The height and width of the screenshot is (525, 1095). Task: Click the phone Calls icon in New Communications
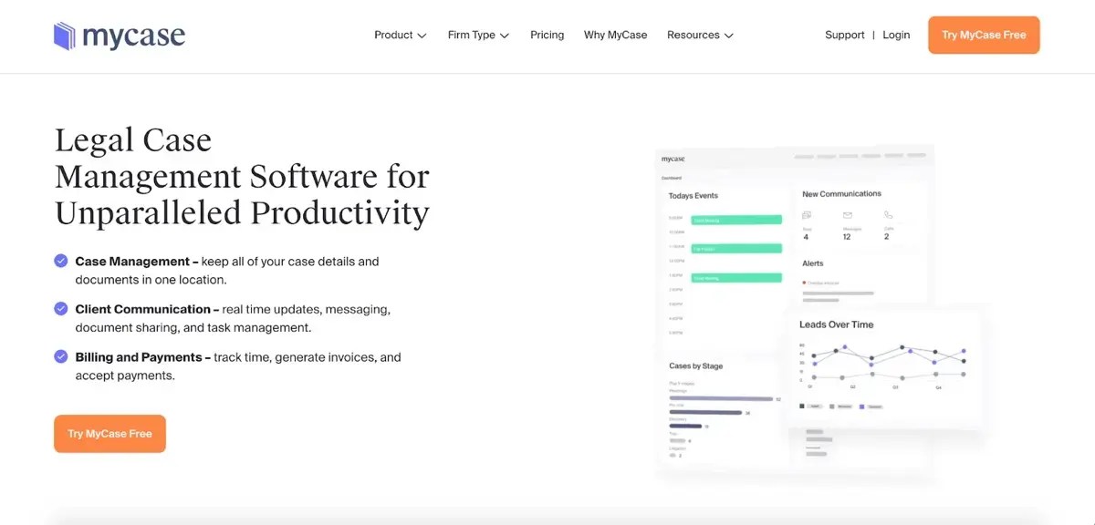coord(888,215)
